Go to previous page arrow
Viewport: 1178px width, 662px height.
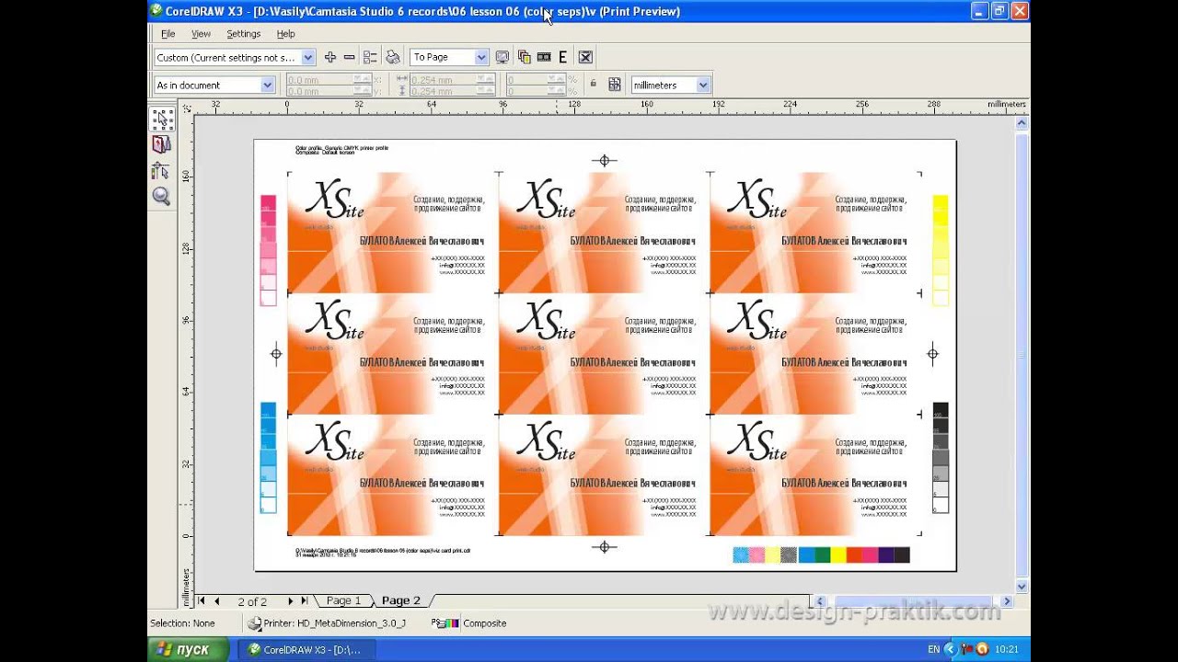(217, 601)
